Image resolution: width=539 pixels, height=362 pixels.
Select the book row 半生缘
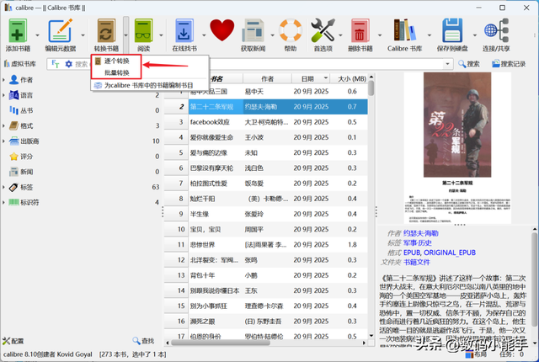266,214
